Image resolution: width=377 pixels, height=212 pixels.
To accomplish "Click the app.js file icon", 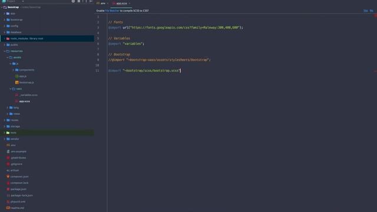I will [x=16, y=76].
